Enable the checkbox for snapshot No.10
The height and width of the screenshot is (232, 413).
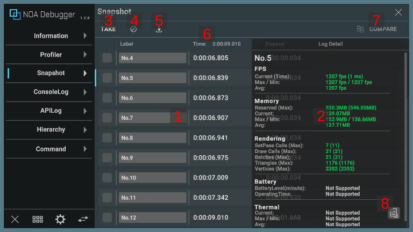pos(107,178)
